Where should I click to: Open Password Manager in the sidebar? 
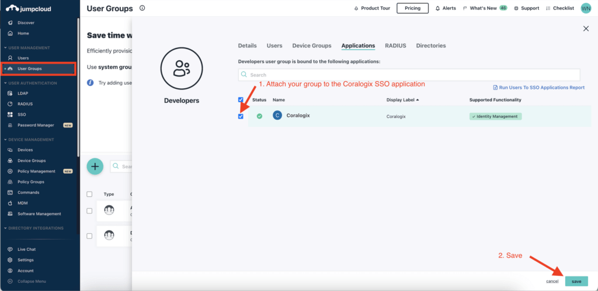(x=36, y=125)
